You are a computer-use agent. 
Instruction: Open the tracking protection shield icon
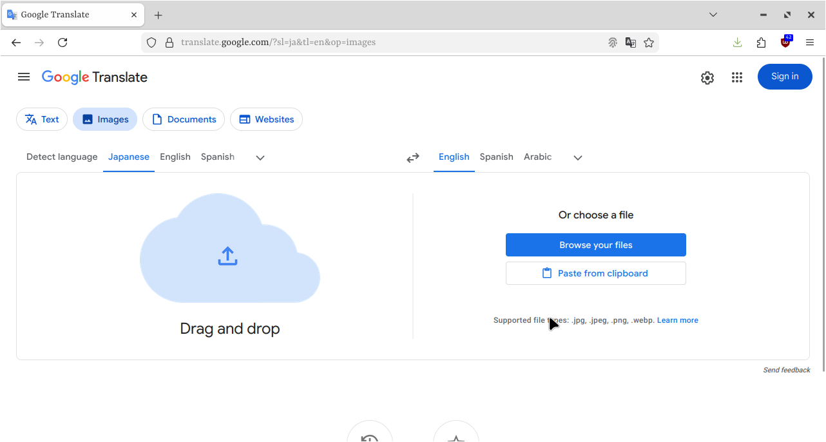point(151,43)
